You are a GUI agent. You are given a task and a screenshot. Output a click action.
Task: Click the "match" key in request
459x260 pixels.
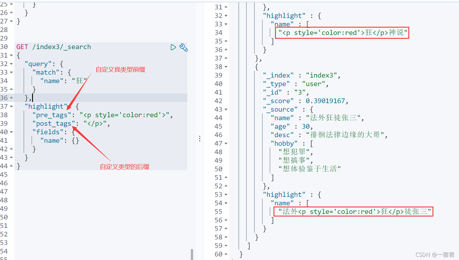[46, 73]
